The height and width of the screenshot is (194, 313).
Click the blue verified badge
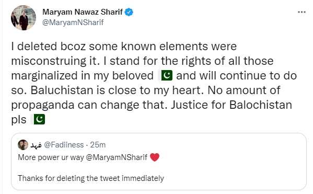pos(129,12)
